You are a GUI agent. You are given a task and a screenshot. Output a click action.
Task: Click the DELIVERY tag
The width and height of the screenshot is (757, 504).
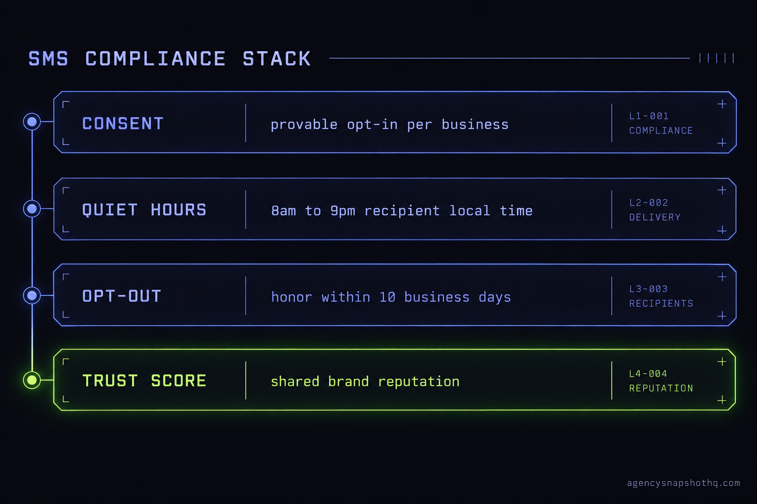click(x=655, y=217)
